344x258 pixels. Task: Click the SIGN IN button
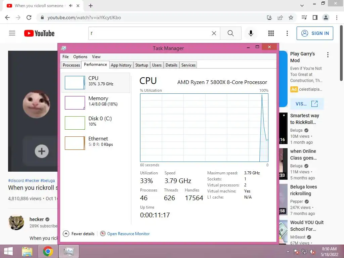(315, 33)
